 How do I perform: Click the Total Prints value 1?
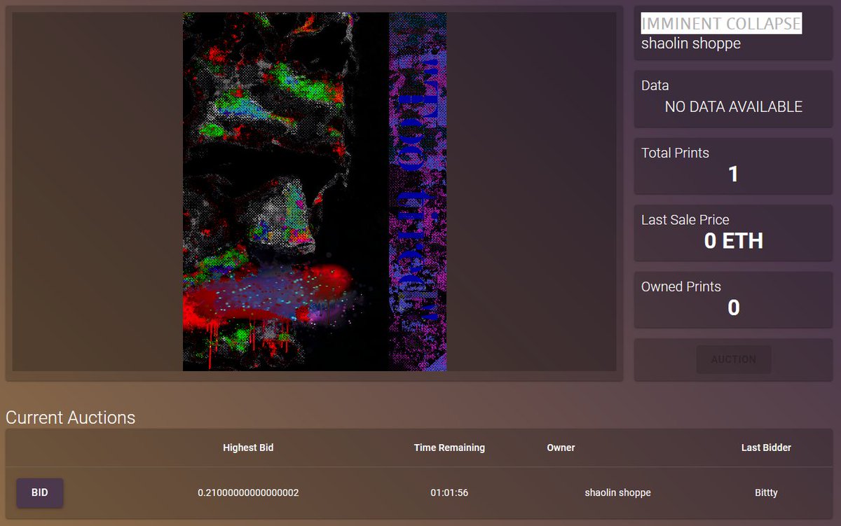click(733, 174)
